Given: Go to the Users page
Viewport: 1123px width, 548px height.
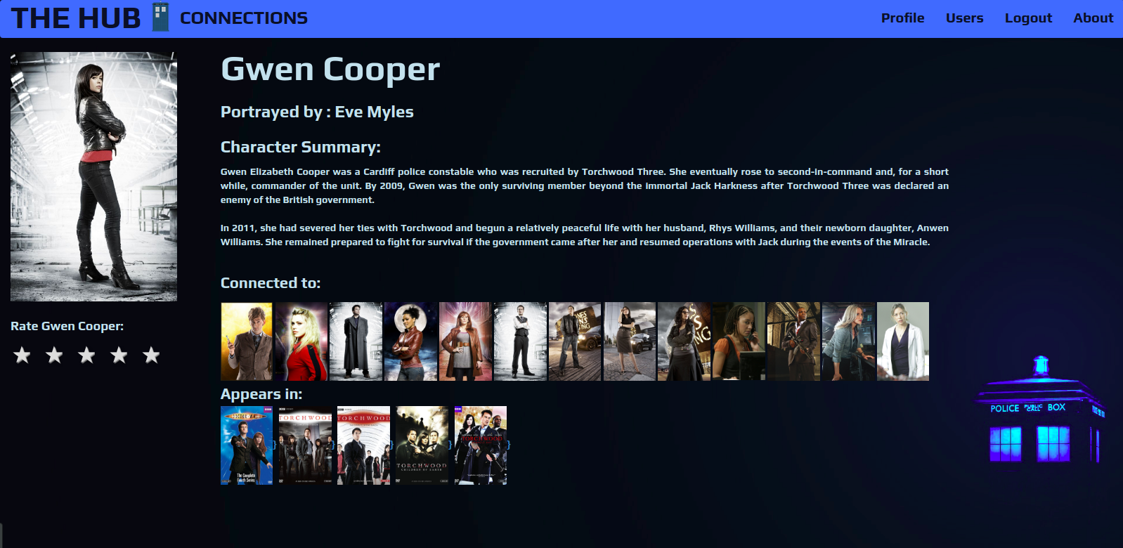Looking at the screenshot, I should click(x=964, y=18).
